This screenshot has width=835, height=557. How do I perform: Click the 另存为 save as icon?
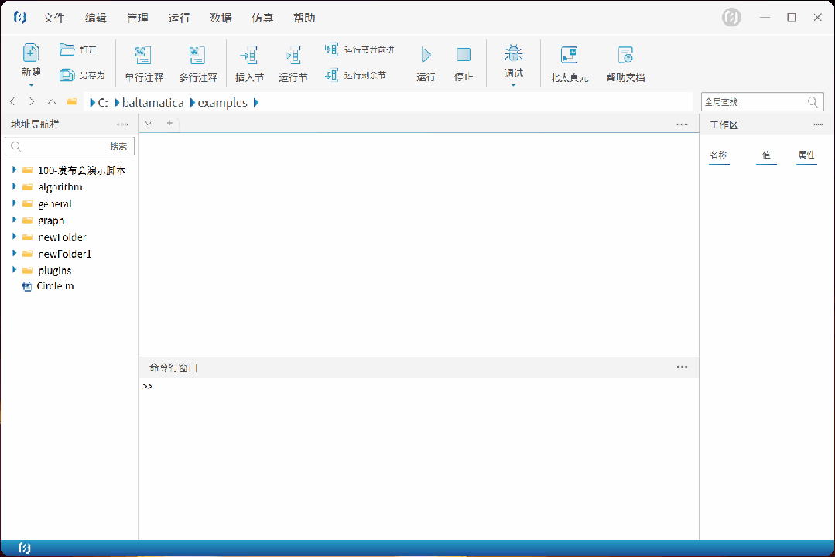(67, 75)
